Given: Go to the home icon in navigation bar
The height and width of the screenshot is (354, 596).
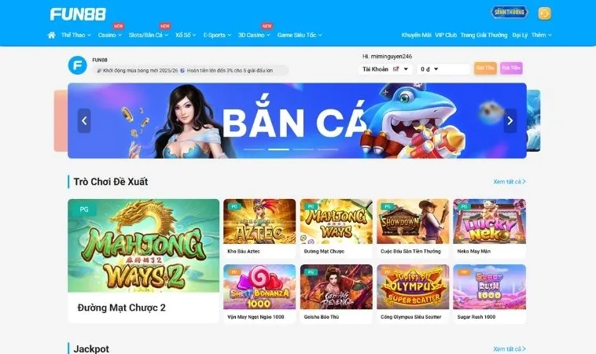Looking at the screenshot, I should [x=52, y=35].
